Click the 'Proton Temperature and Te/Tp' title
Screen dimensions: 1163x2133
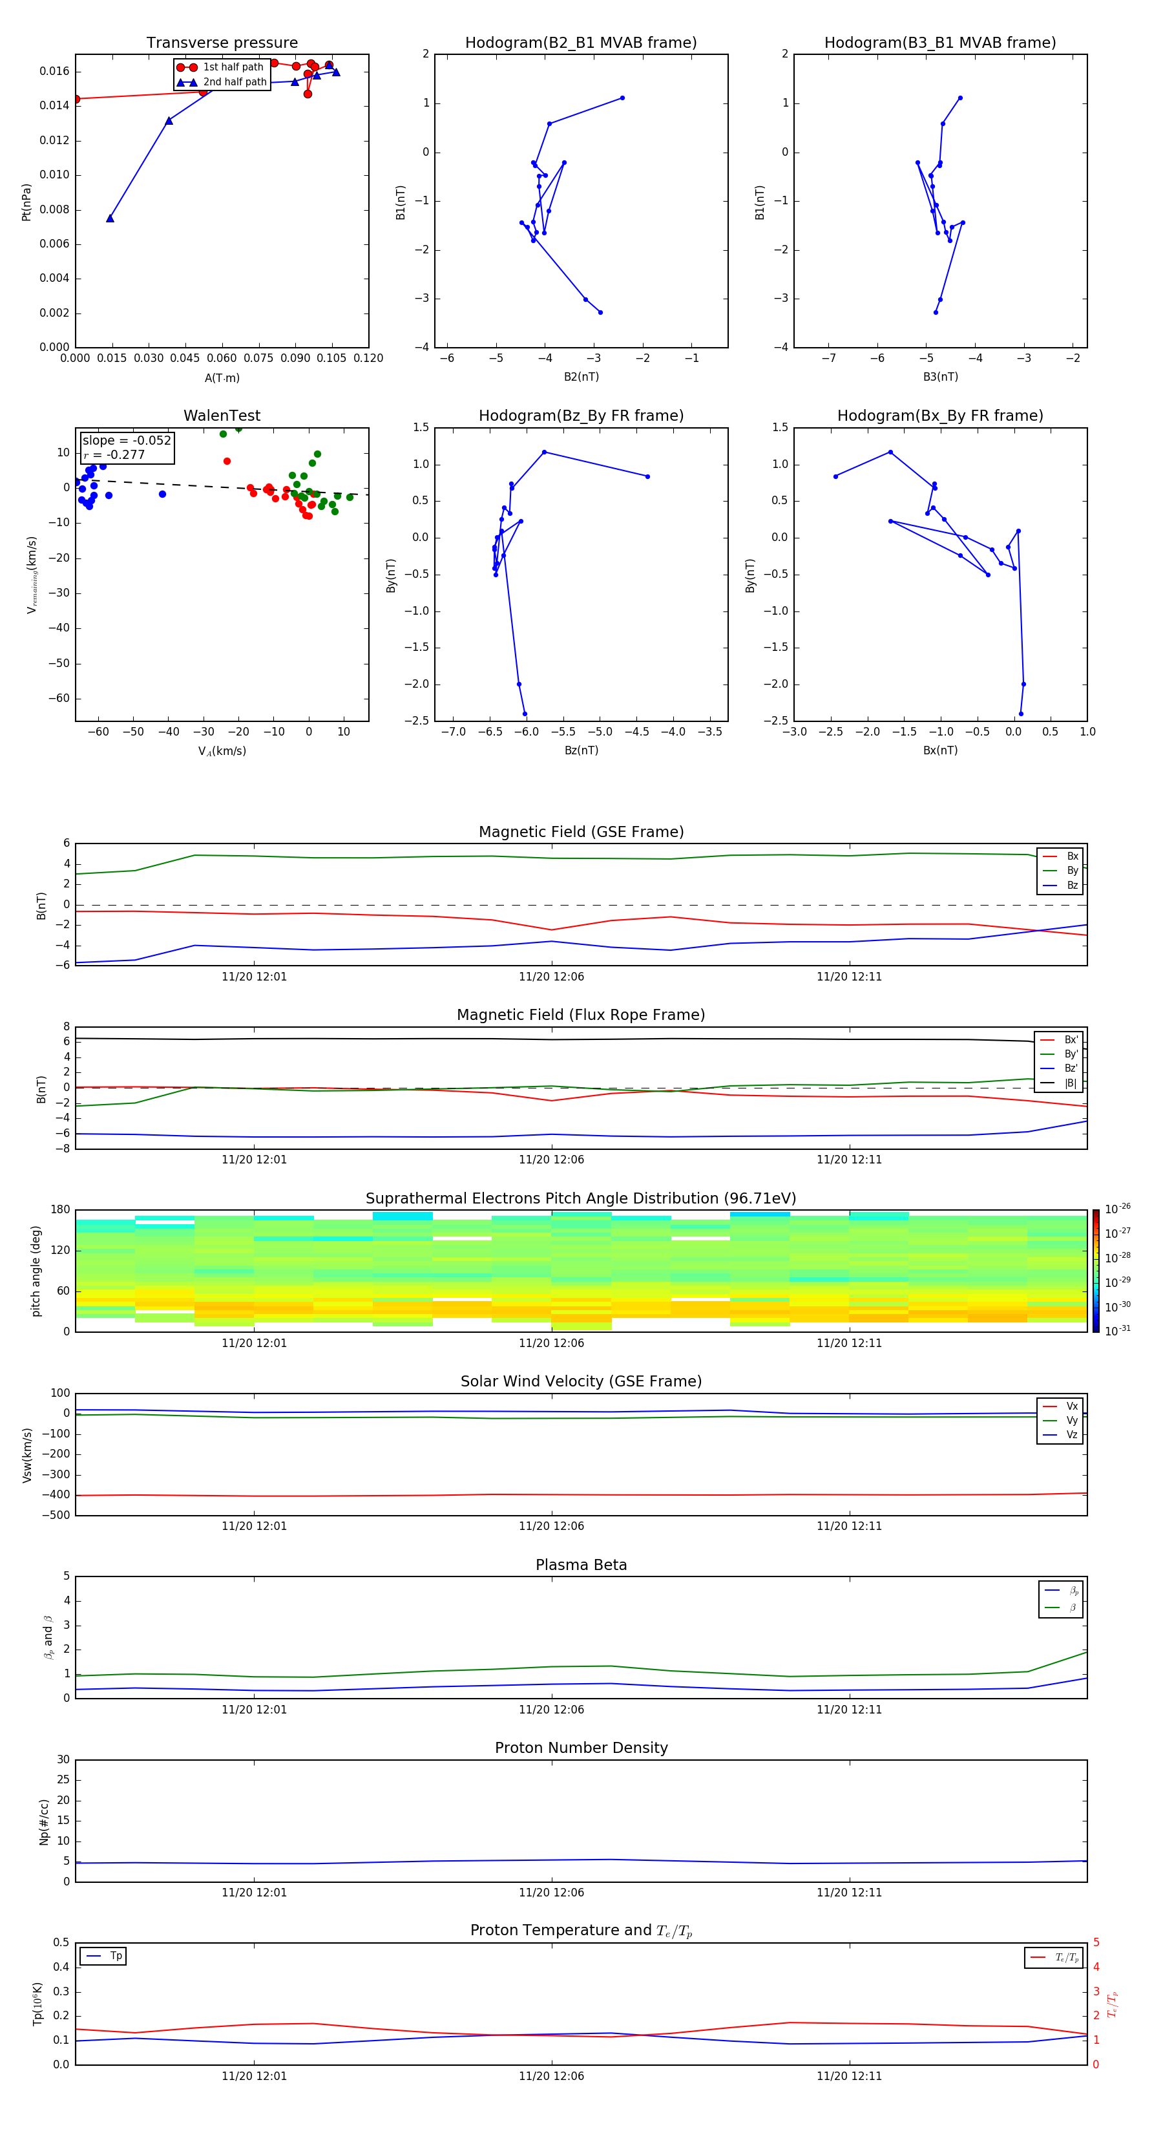point(581,1931)
